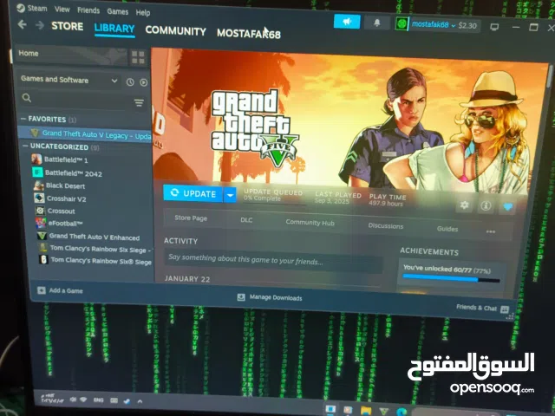Open the File Explorer taskbar icon
This screenshot has width=555, height=416.
(366, 411)
